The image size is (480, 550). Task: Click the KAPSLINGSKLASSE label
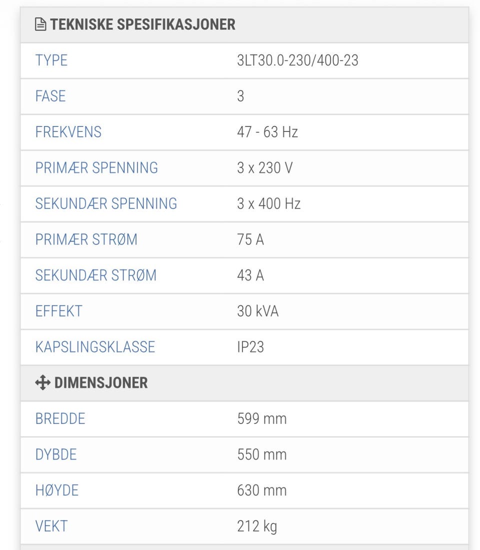(x=95, y=347)
